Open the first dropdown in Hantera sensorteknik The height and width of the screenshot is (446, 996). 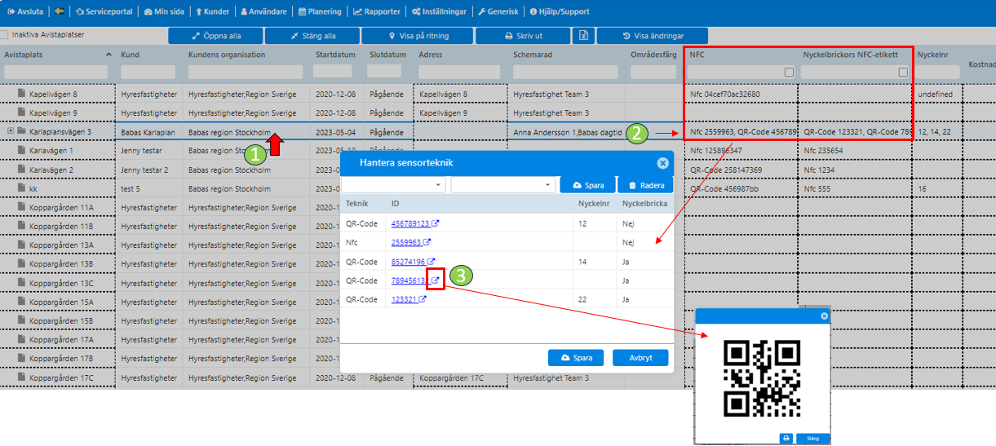393,185
